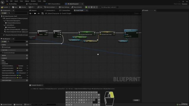
Task: Open the Tools menu
Action: tap(39, 1)
